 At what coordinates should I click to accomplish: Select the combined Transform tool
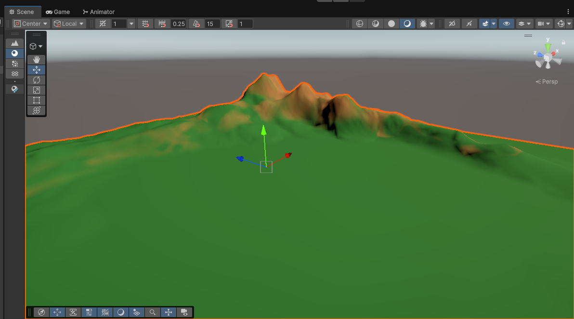click(x=36, y=110)
